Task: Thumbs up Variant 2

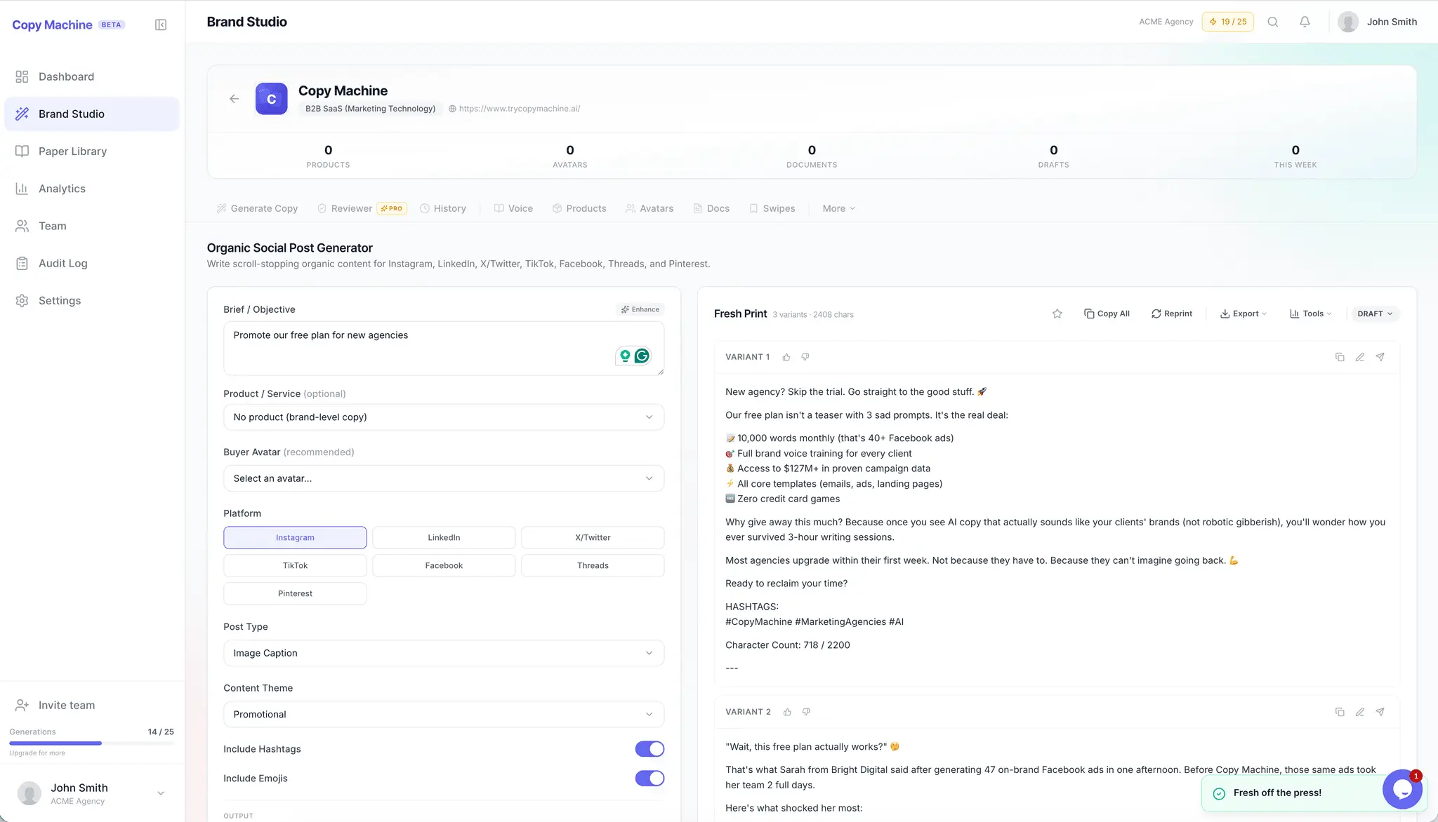Action: (x=788, y=712)
